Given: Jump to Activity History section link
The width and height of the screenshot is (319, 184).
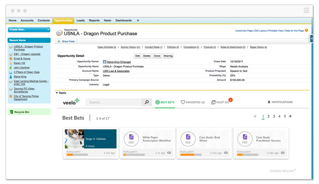Looking at the screenshot, I should pyautogui.click(x=130, y=47).
